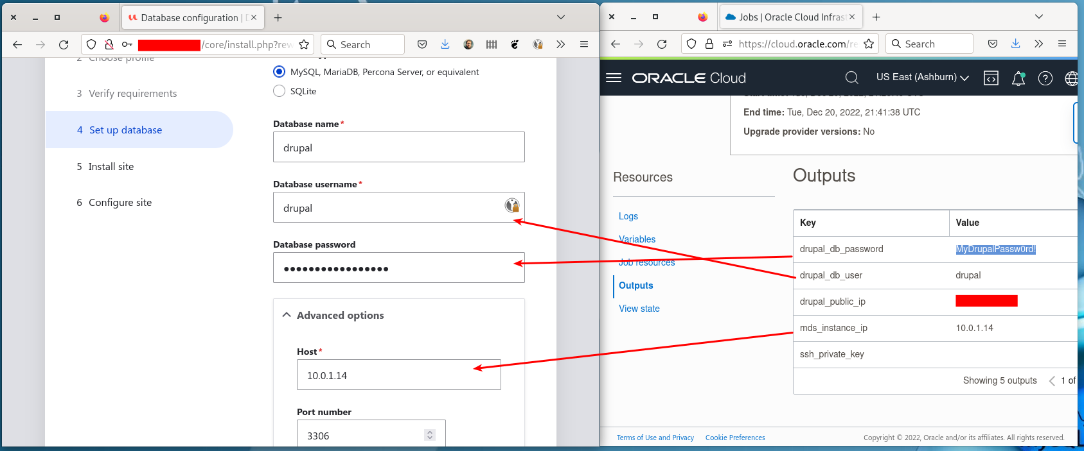Click the Port number spinner arrows
The image size is (1084, 451).
tap(430, 435)
